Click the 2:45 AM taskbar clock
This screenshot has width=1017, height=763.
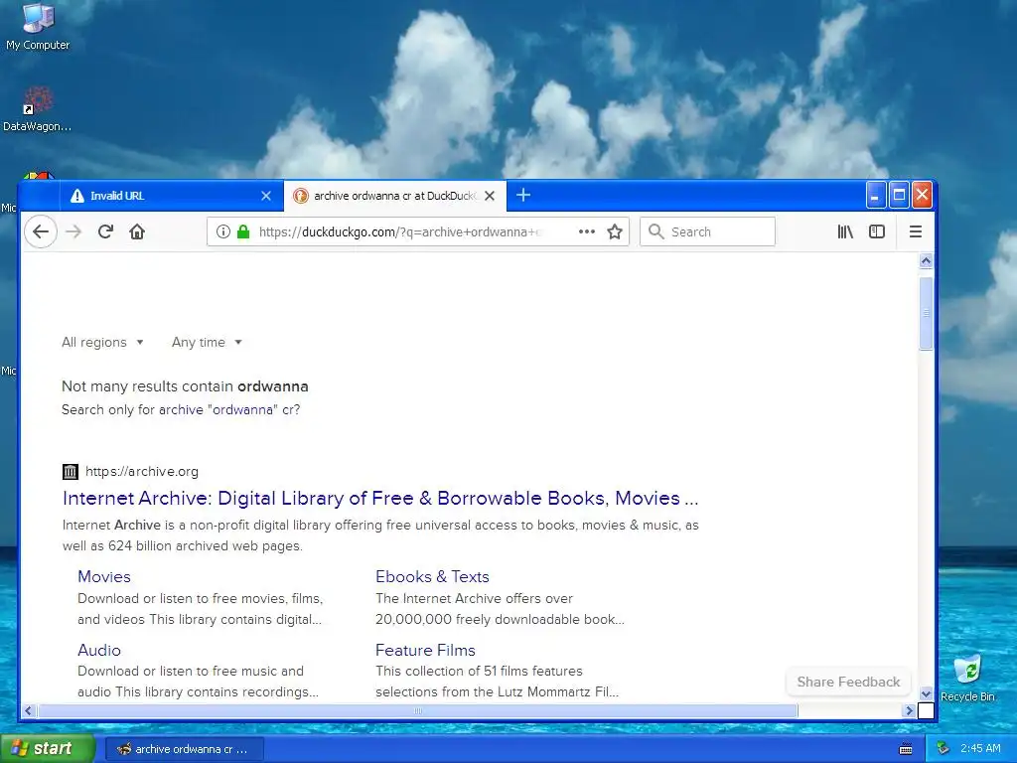point(980,748)
